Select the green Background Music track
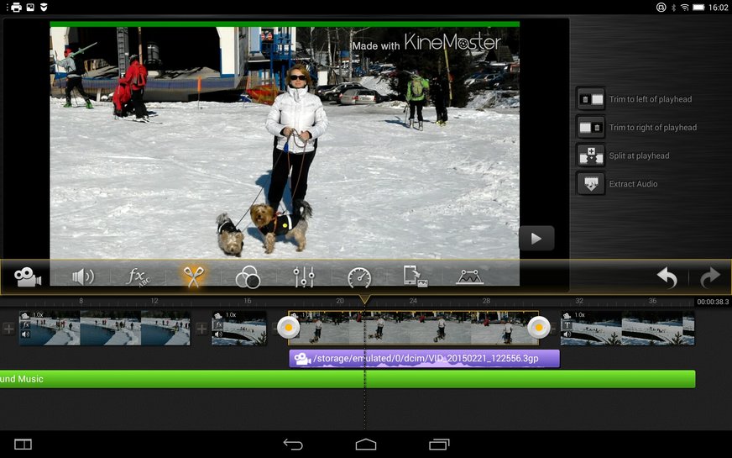The height and width of the screenshot is (458, 732). 348,379
